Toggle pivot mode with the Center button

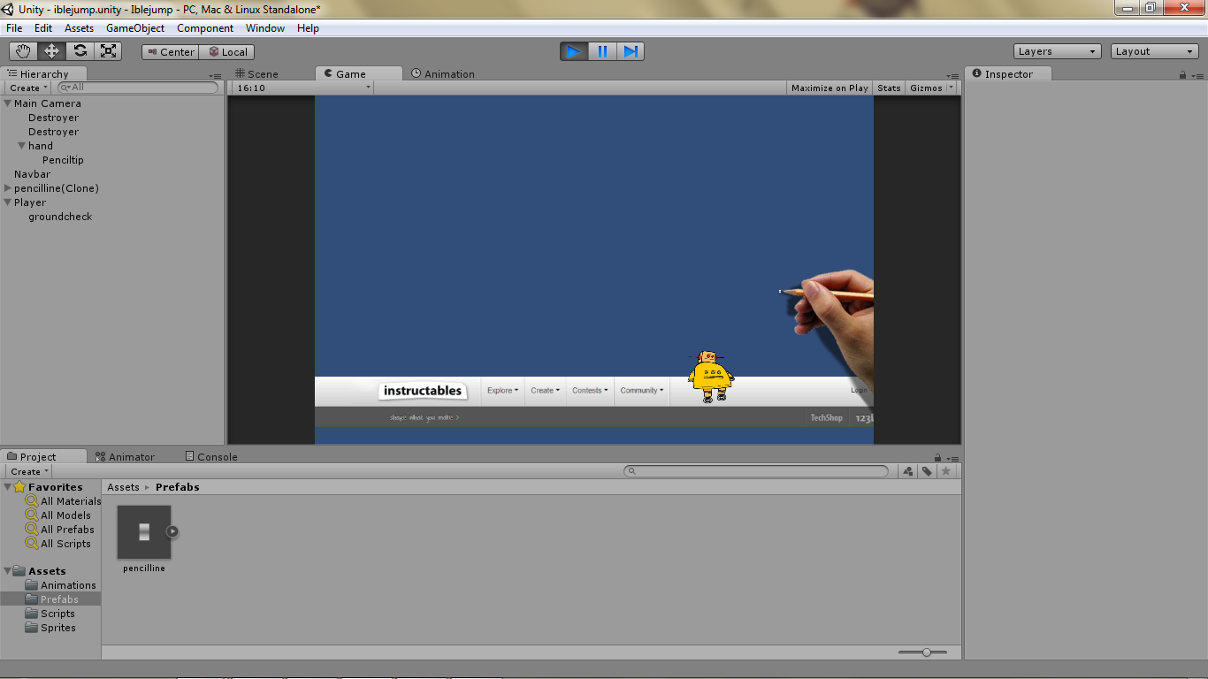pyautogui.click(x=169, y=51)
